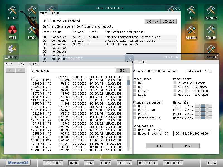
Task: Launch the PRINTER desktop icon
Action: click(x=211, y=13)
